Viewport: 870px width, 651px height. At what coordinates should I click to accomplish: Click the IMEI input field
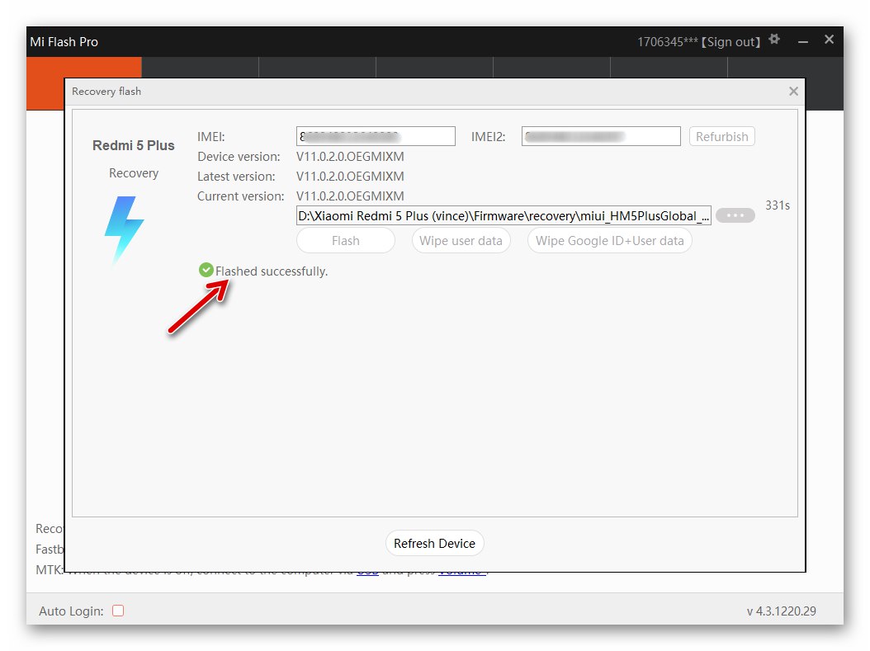376,136
